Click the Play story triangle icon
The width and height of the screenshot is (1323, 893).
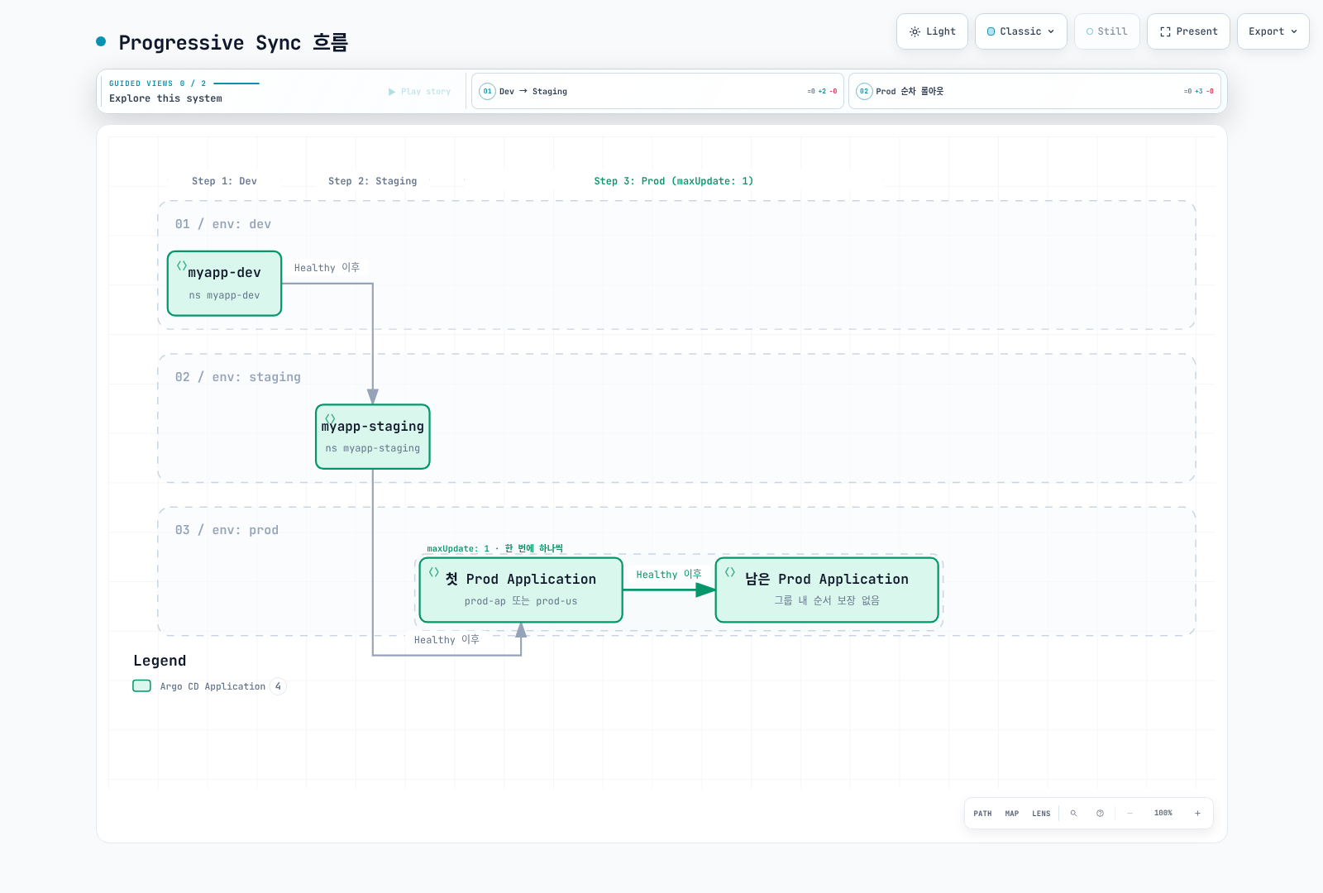pos(392,92)
